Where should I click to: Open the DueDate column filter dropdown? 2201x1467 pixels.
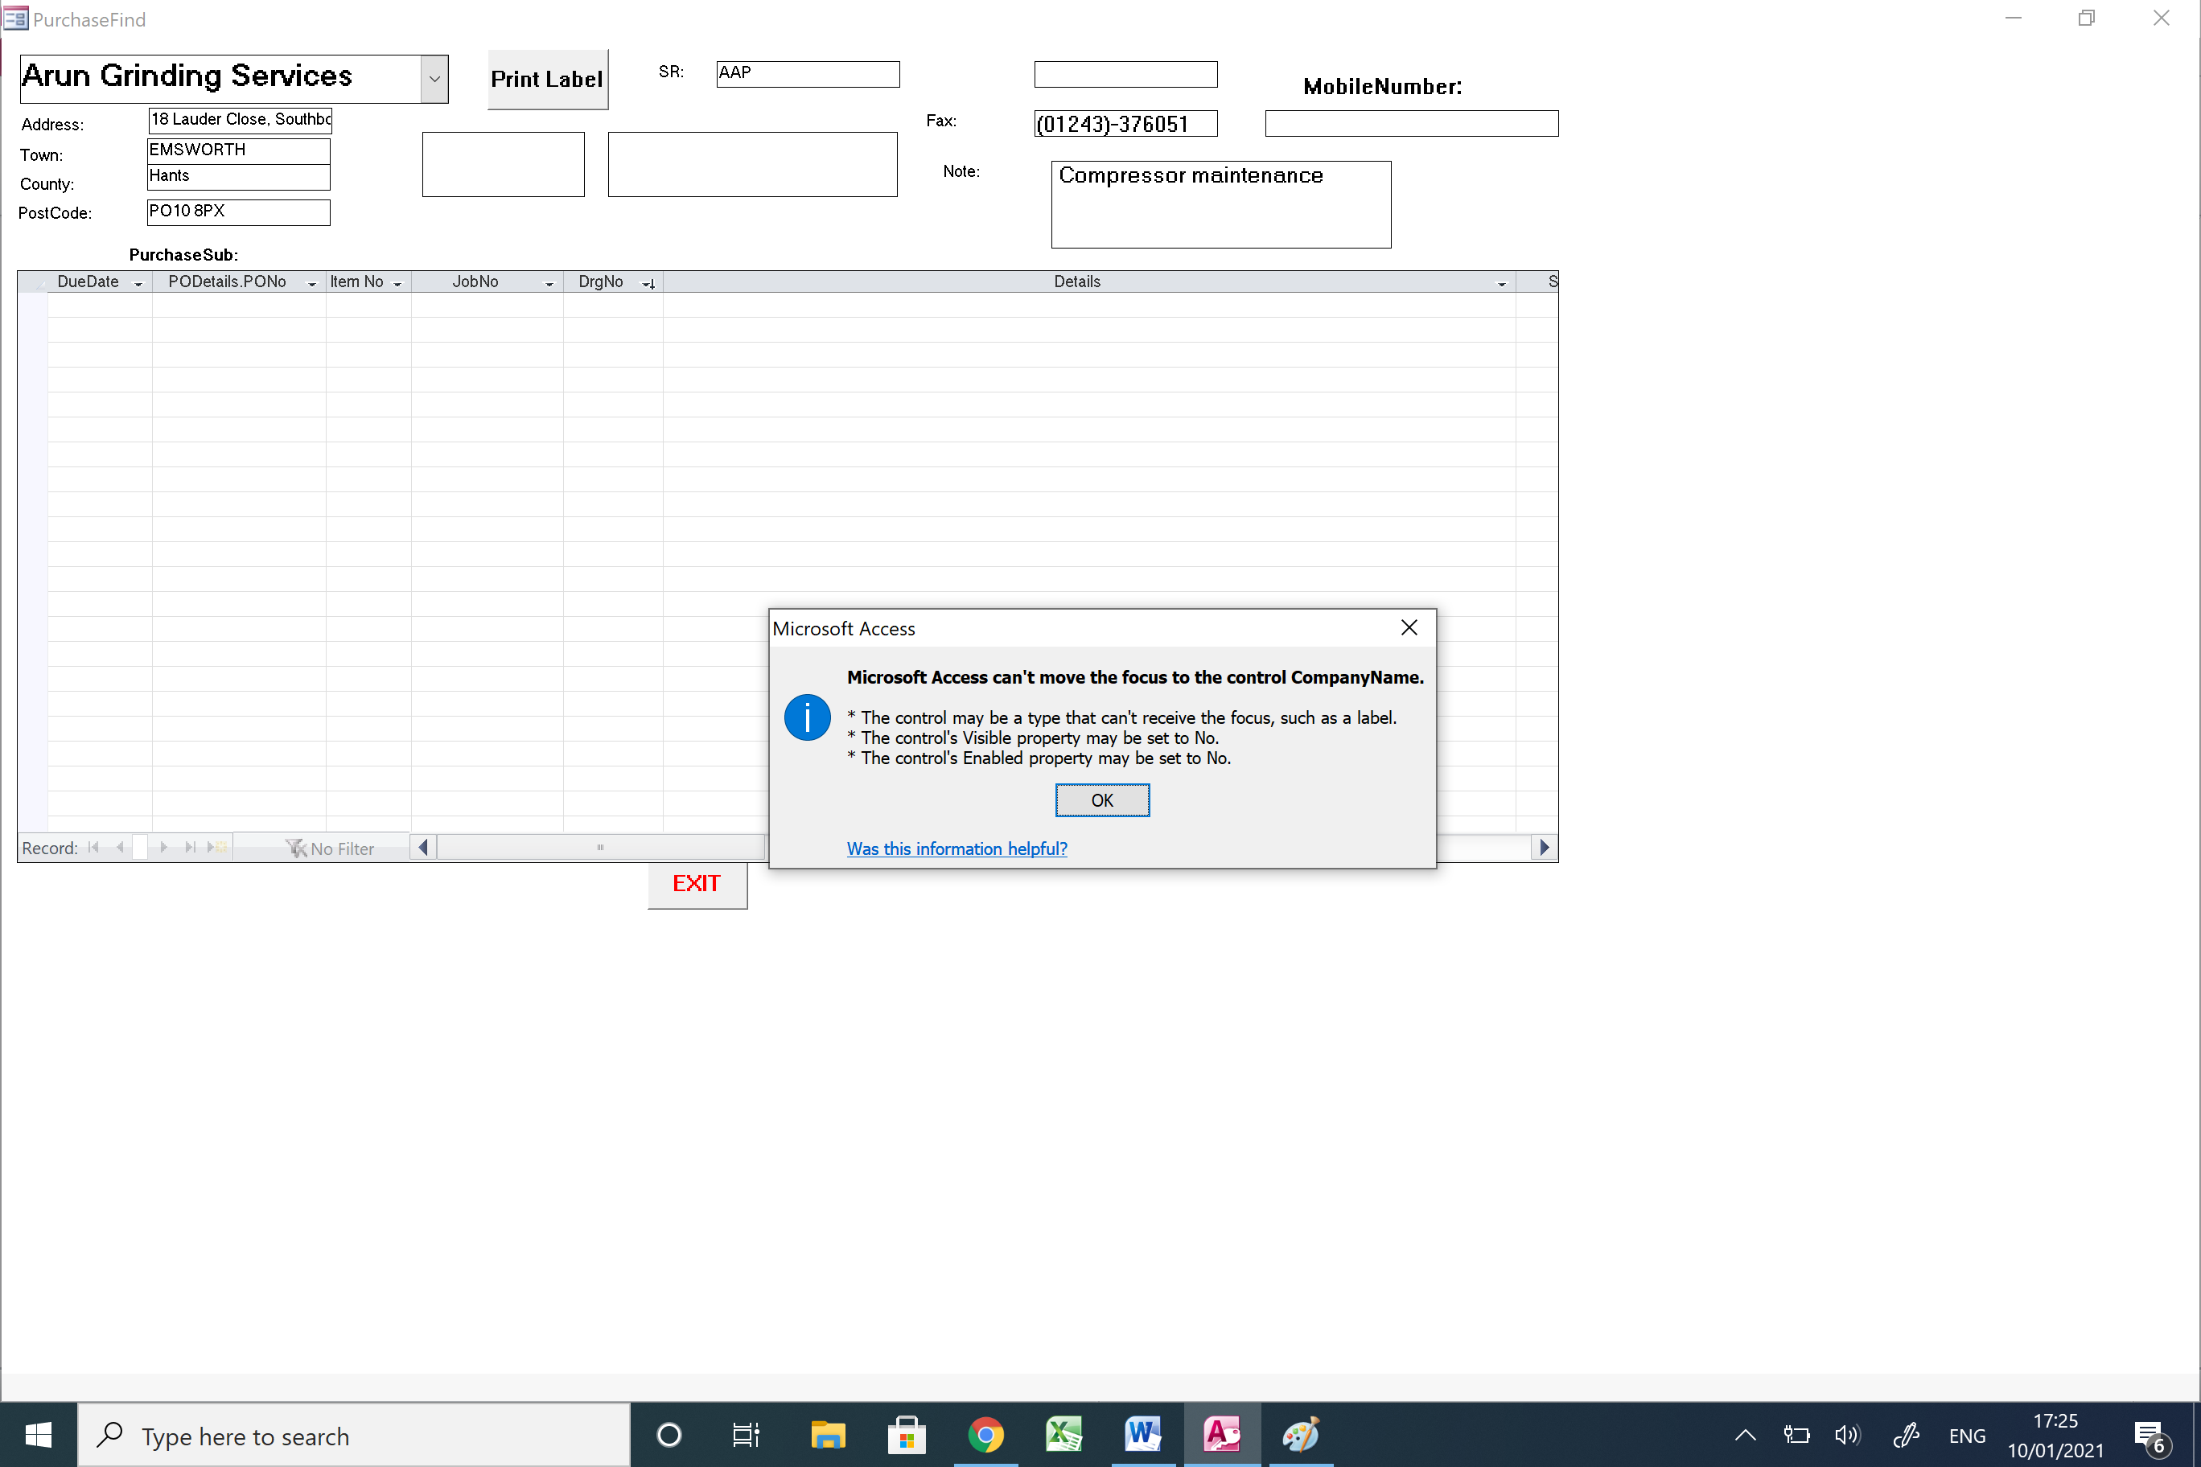tap(138, 282)
